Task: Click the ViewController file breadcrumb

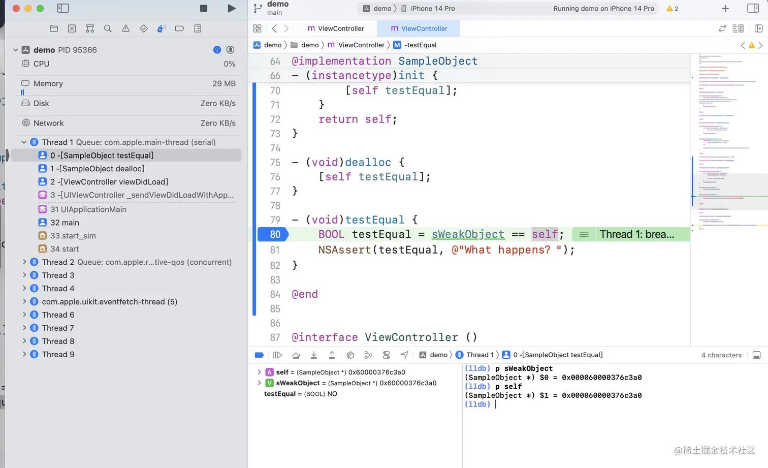Action: coord(356,45)
